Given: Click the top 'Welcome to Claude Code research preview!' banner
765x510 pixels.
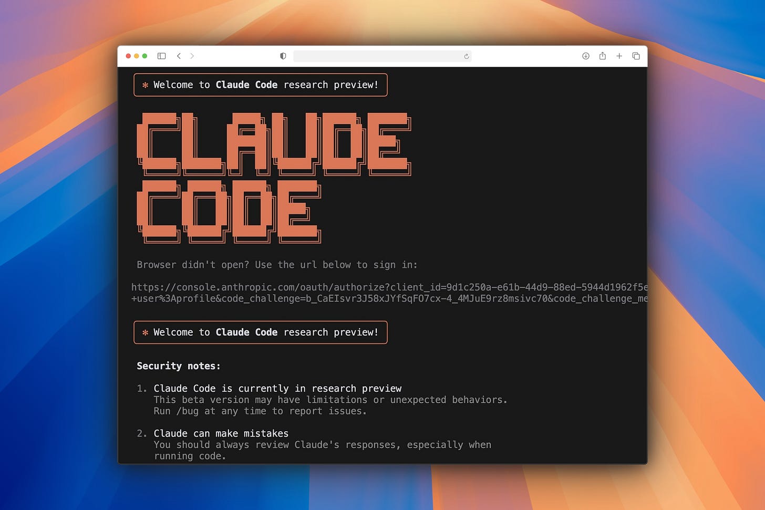Looking at the screenshot, I should (x=261, y=85).
